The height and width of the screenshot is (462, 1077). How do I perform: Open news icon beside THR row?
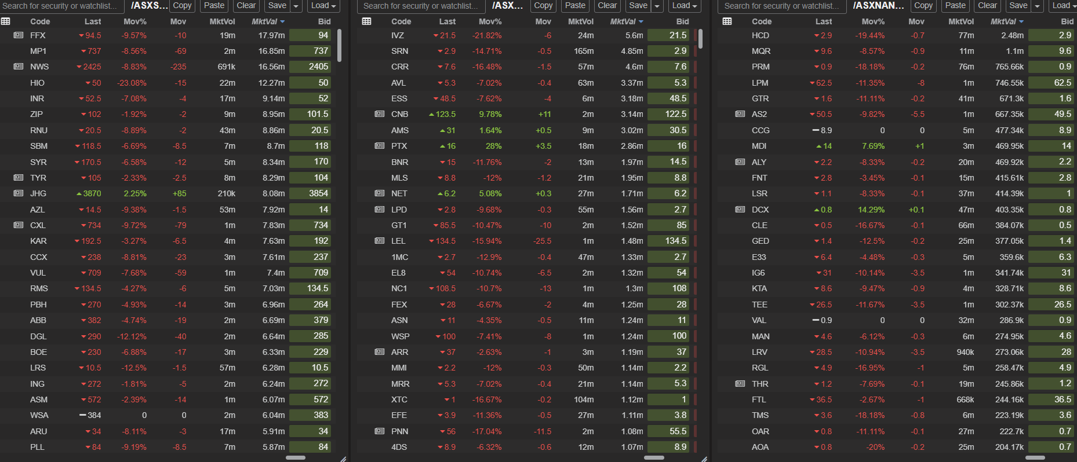pyautogui.click(x=740, y=384)
